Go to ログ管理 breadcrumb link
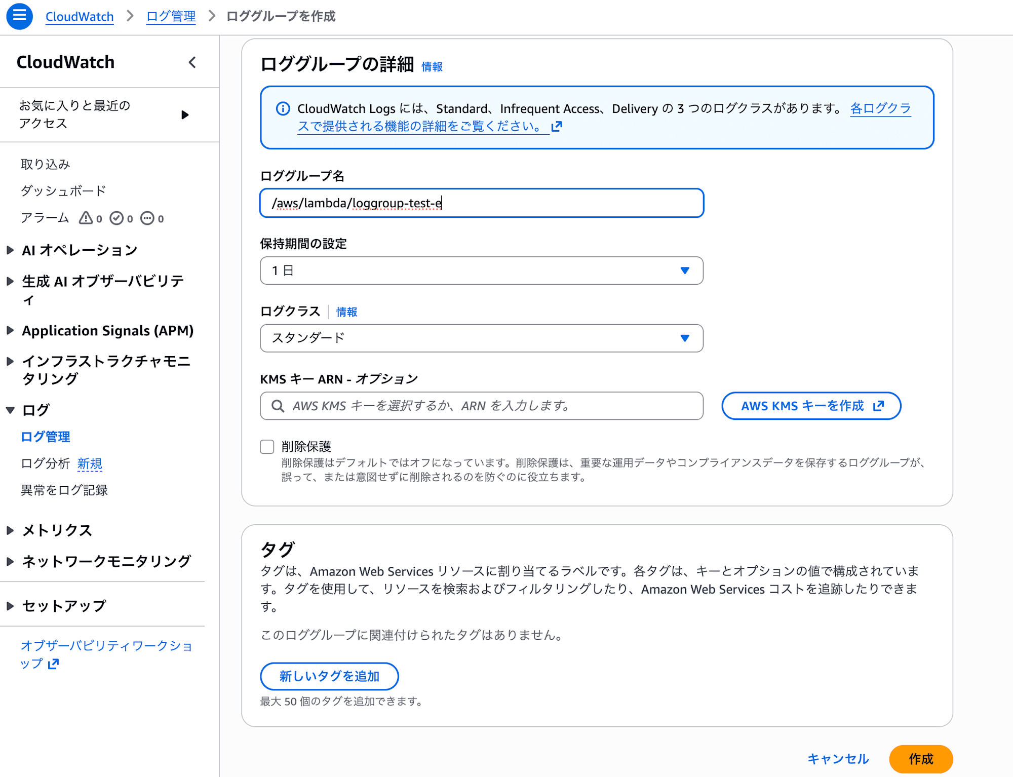Screen dimensions: 1013x777 pyautogui.click(x=171, y=16)
